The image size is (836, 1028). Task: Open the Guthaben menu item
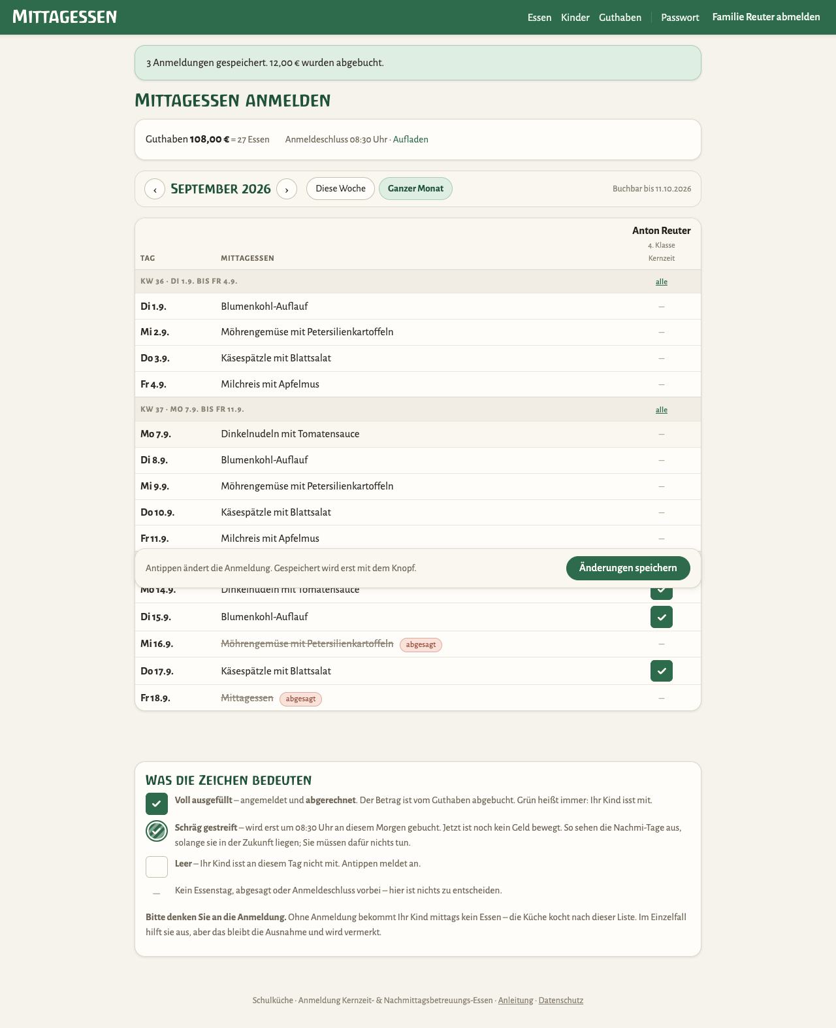(620, 18)
